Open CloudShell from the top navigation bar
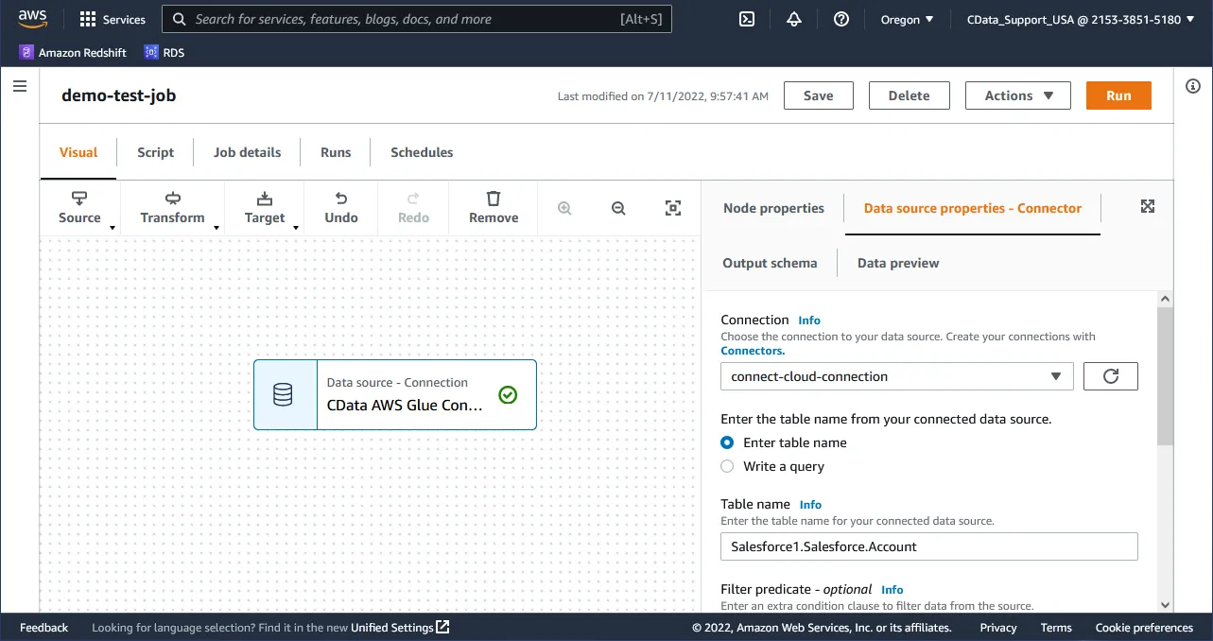The width and height of the screenshot is (1213, 641). coord(746,18)
